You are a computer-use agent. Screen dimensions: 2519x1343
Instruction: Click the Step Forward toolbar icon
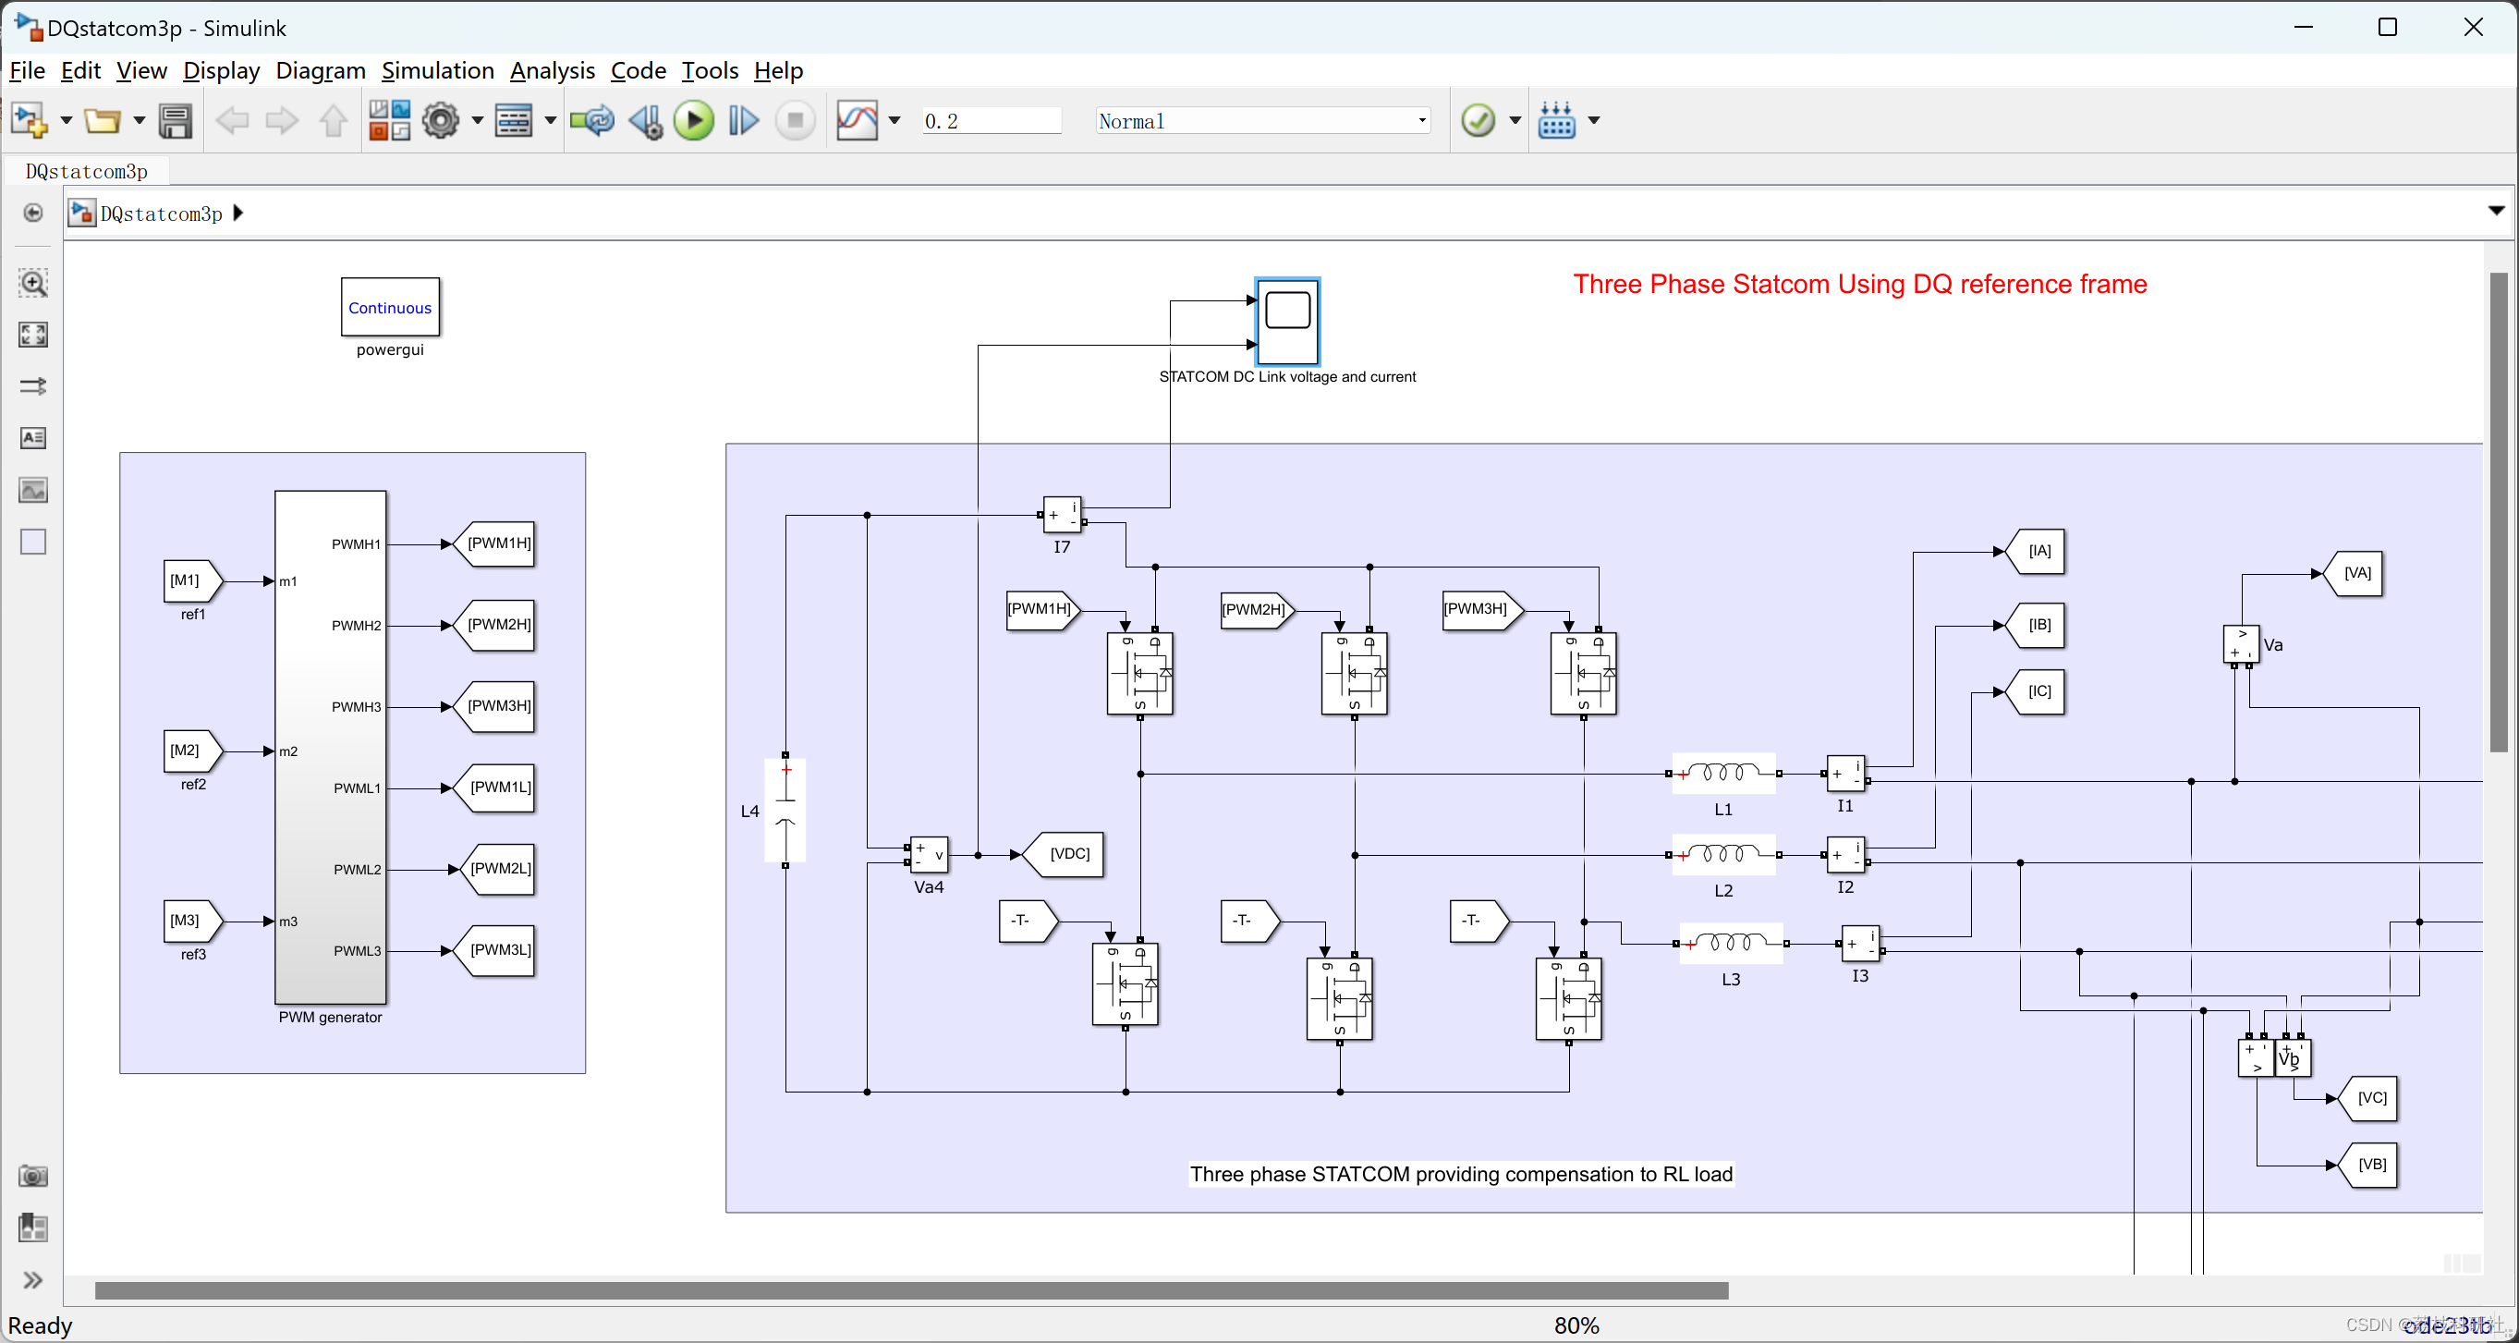743,121
